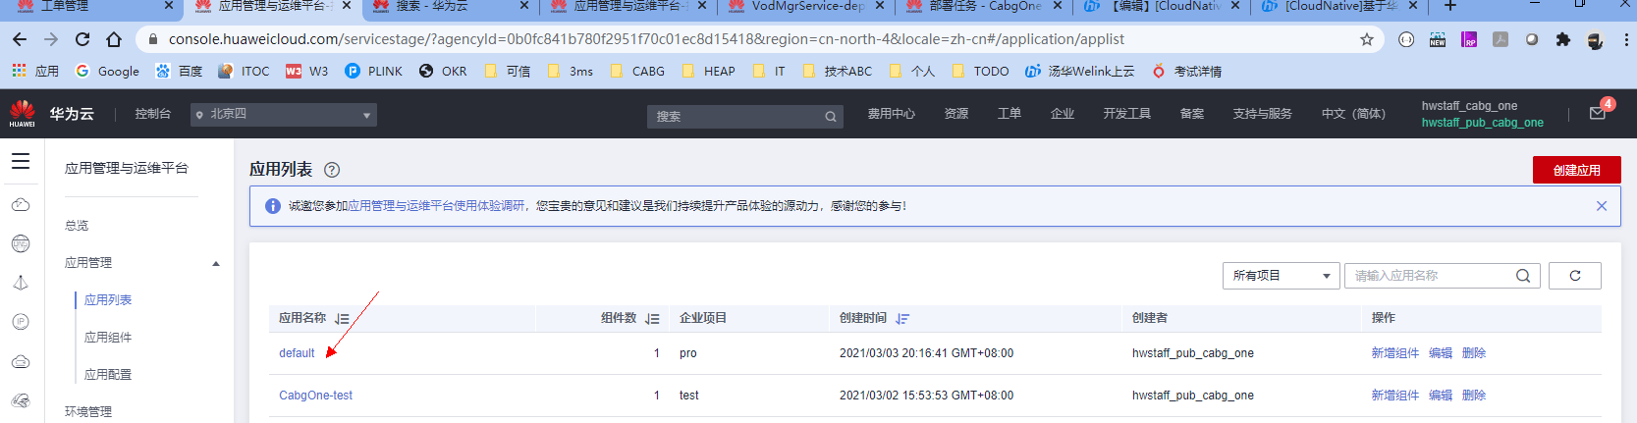
Task: Click the RP extension icon
Action: (x=1469, y=39)
